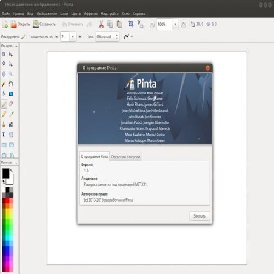Select the Move Selection tool

11,64
